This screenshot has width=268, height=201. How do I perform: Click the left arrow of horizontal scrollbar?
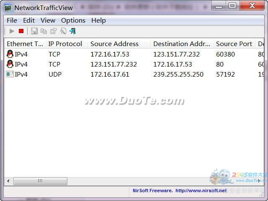tap(8, 181)
